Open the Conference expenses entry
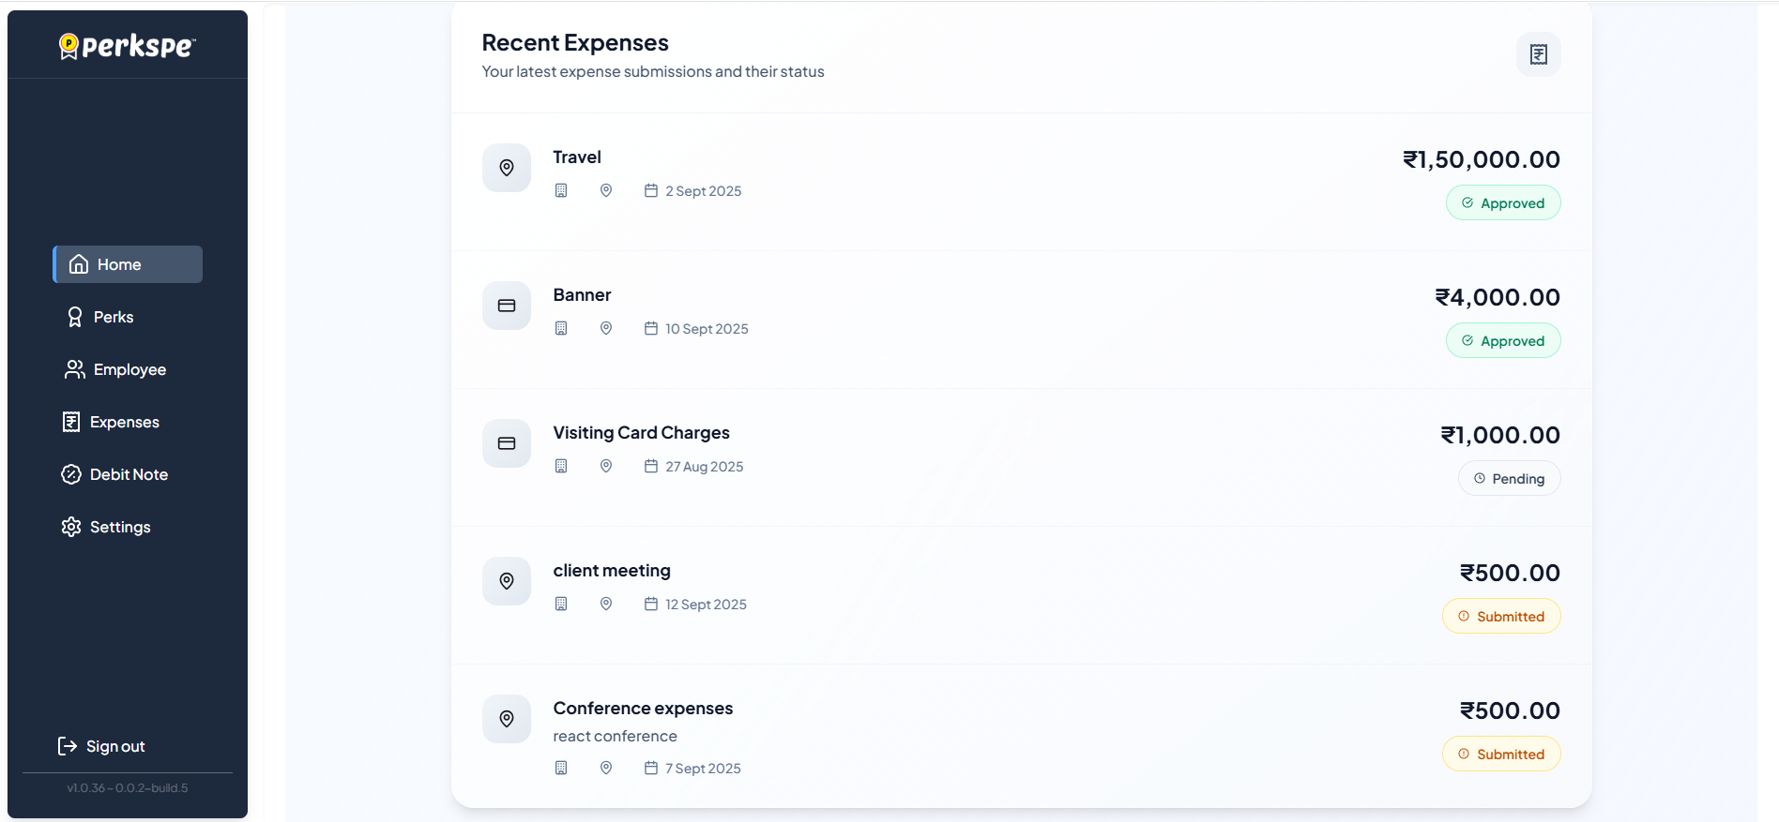Screen dimensions: 1779x822 coord(643,709)
